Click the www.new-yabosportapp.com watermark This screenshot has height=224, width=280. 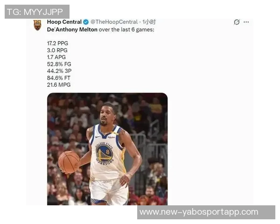click(x=206, y=212)
